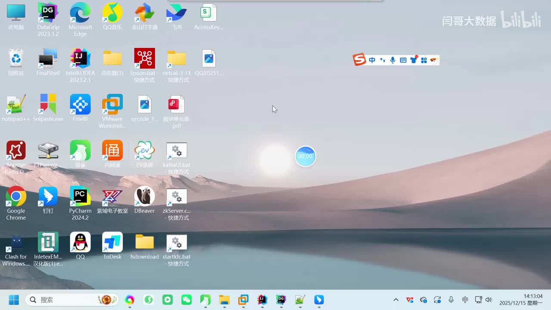The image size is (551, 310).
Task: Show hidden system tray icons
Action: (x=396, y=300)
